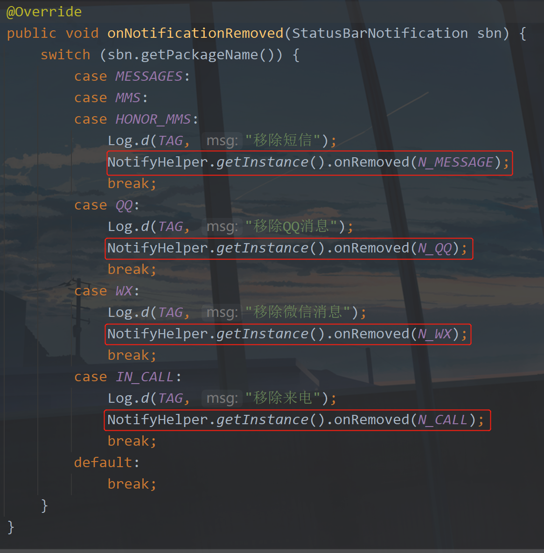
Task: Click the switch keyword
Action: pos(66,55)
